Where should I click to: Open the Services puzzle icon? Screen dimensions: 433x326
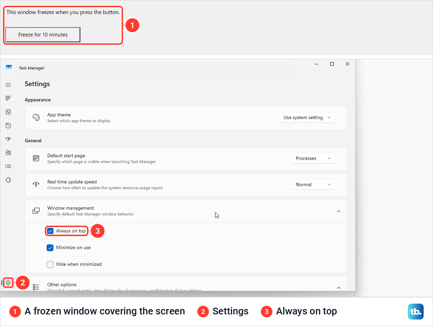click(x=8, y=180)
